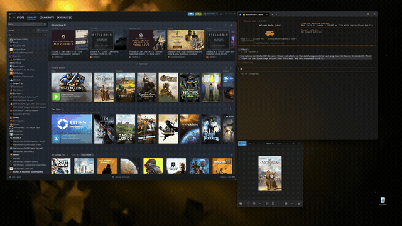This screenshot has width=402, height=226.
Task: Open Manor Lords cover in Play Next
Action: 126,129
